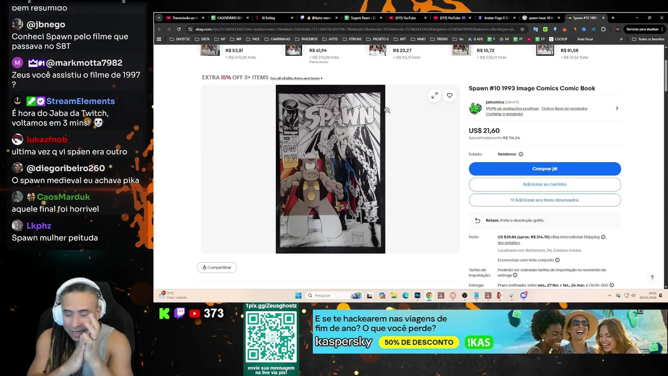Click the Comprar já! button
The image size is (668, 376).
545,169
